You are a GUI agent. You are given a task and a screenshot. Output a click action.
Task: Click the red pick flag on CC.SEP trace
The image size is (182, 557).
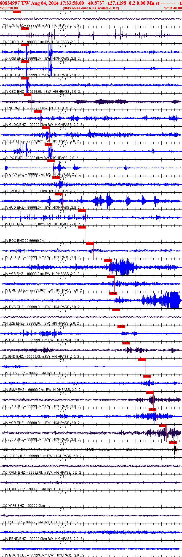pos(45,128)
